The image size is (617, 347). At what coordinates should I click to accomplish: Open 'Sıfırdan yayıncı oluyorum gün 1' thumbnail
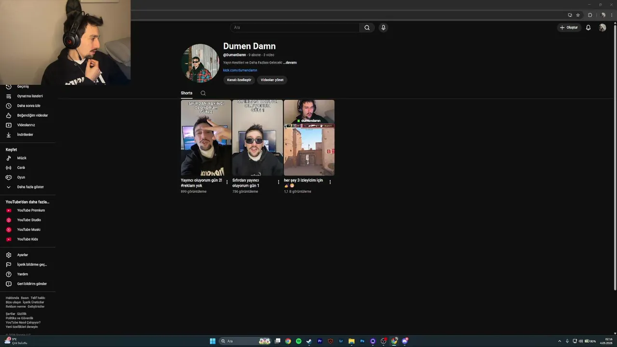click(257, 138)
